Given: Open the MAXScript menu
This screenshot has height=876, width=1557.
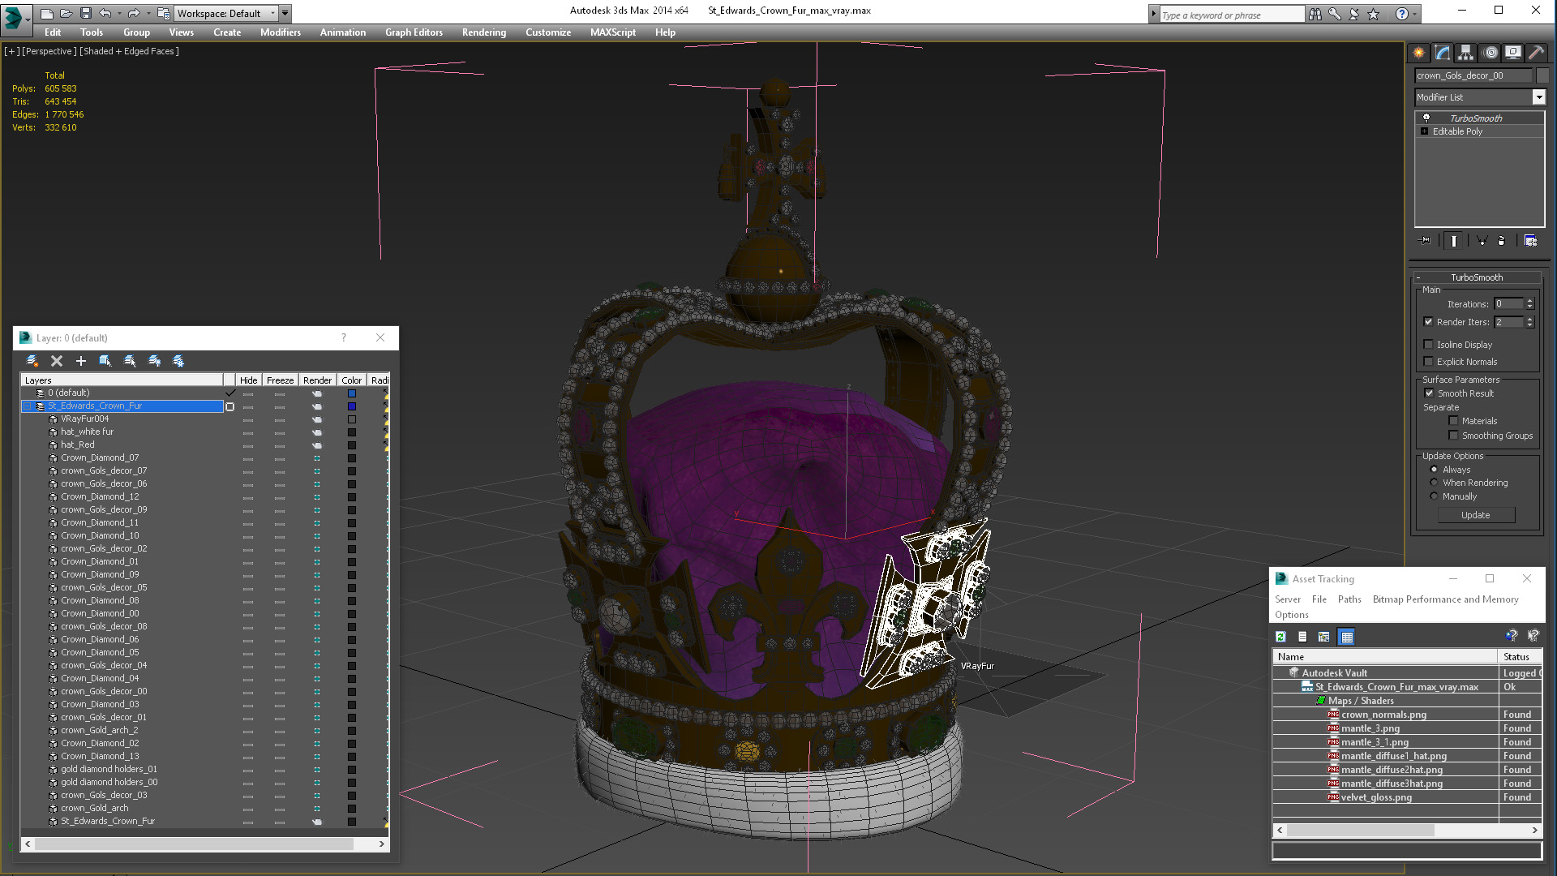Looking at the screenshot, I should [x=612, y=32].
